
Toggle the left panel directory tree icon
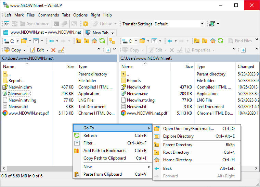pyautogui.click(x=112, y=41)
